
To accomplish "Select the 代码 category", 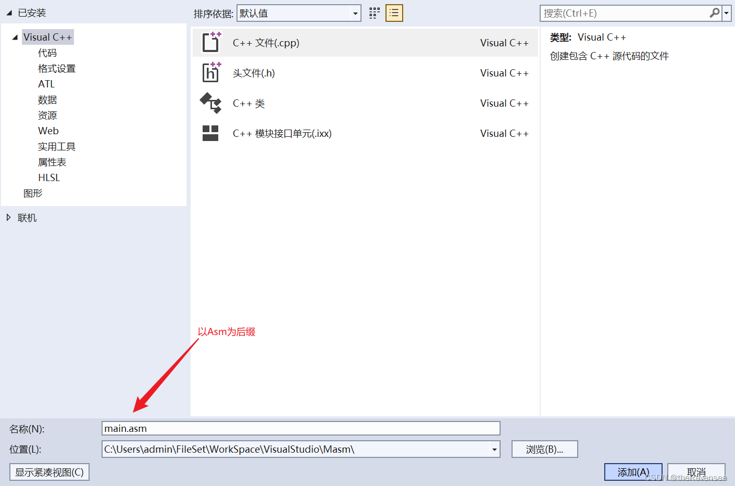I will (x=47, y=53).
